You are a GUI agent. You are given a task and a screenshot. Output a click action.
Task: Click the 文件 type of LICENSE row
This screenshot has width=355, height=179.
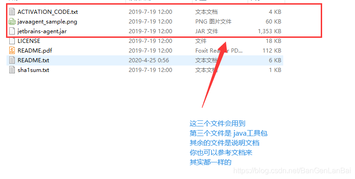pos(201,41)
